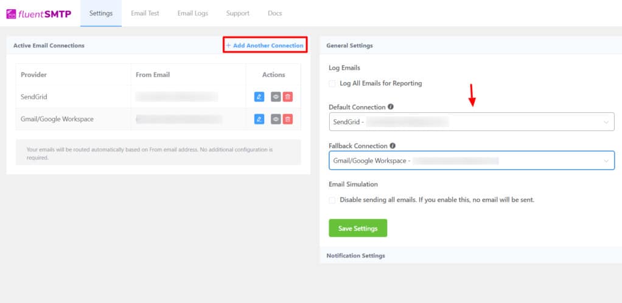Click the Email Simulation label
The height and width of the screenshot is (303, 622).
(353, 185)
